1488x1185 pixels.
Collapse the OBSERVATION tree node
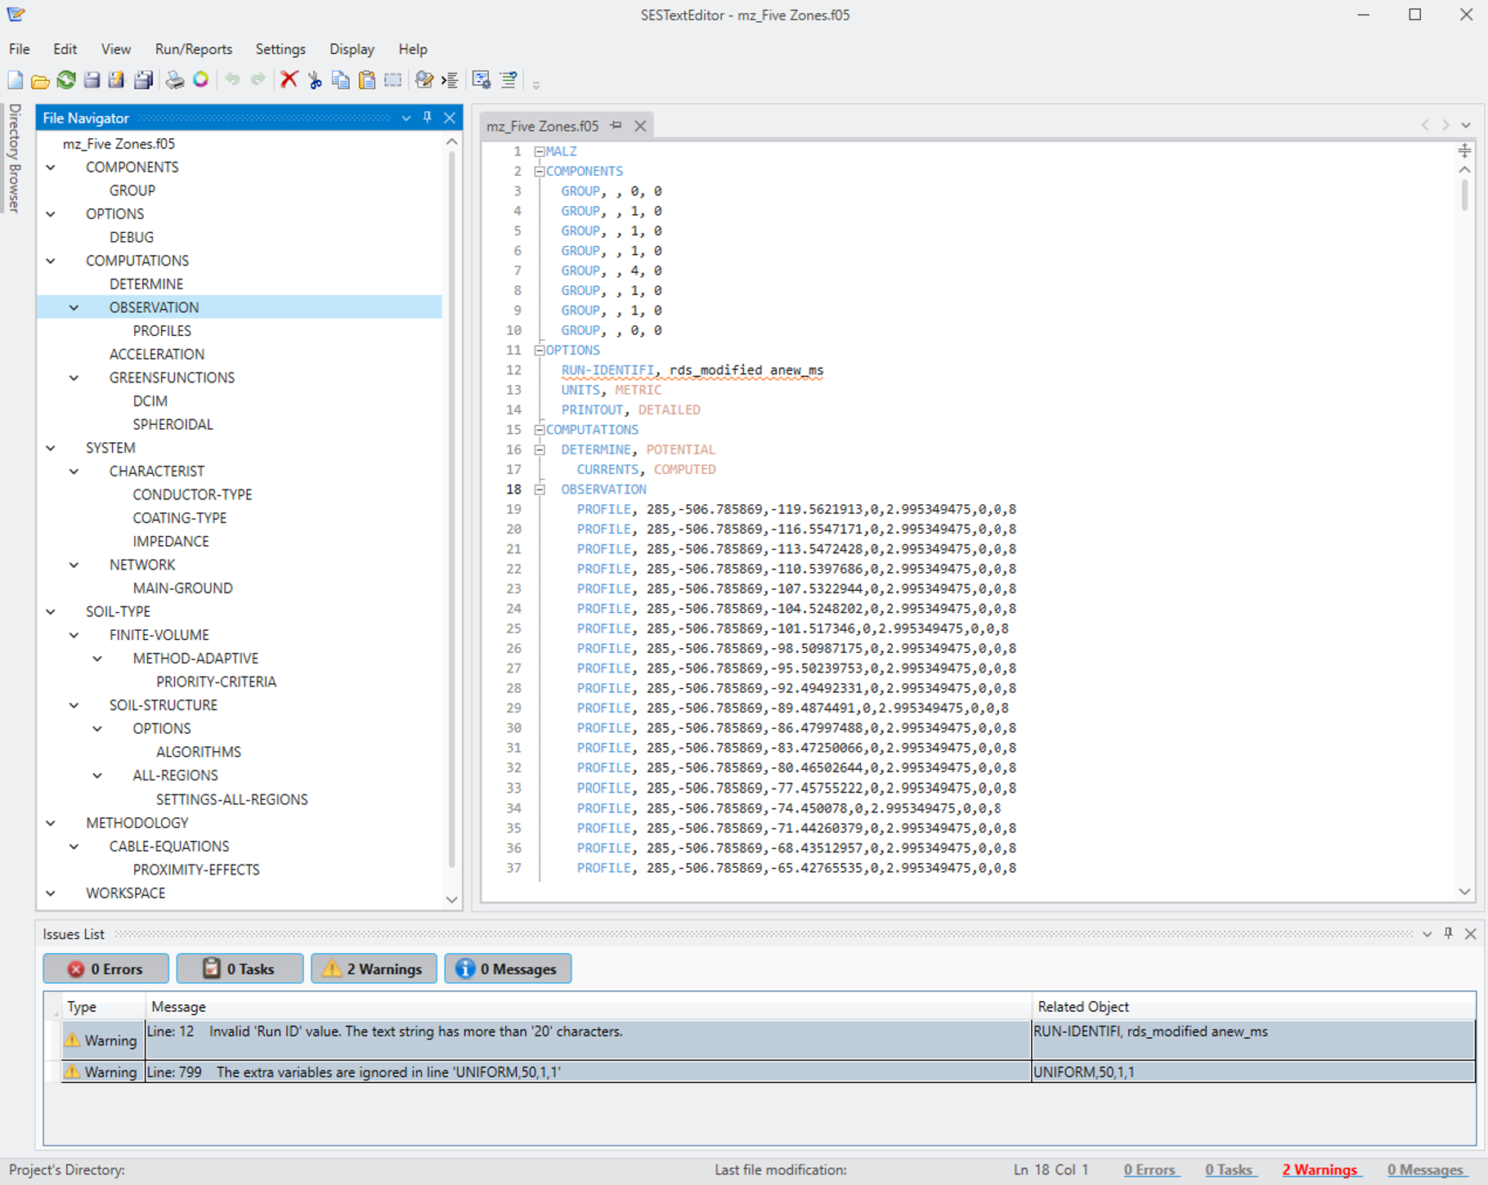click(x=74, y=308)
